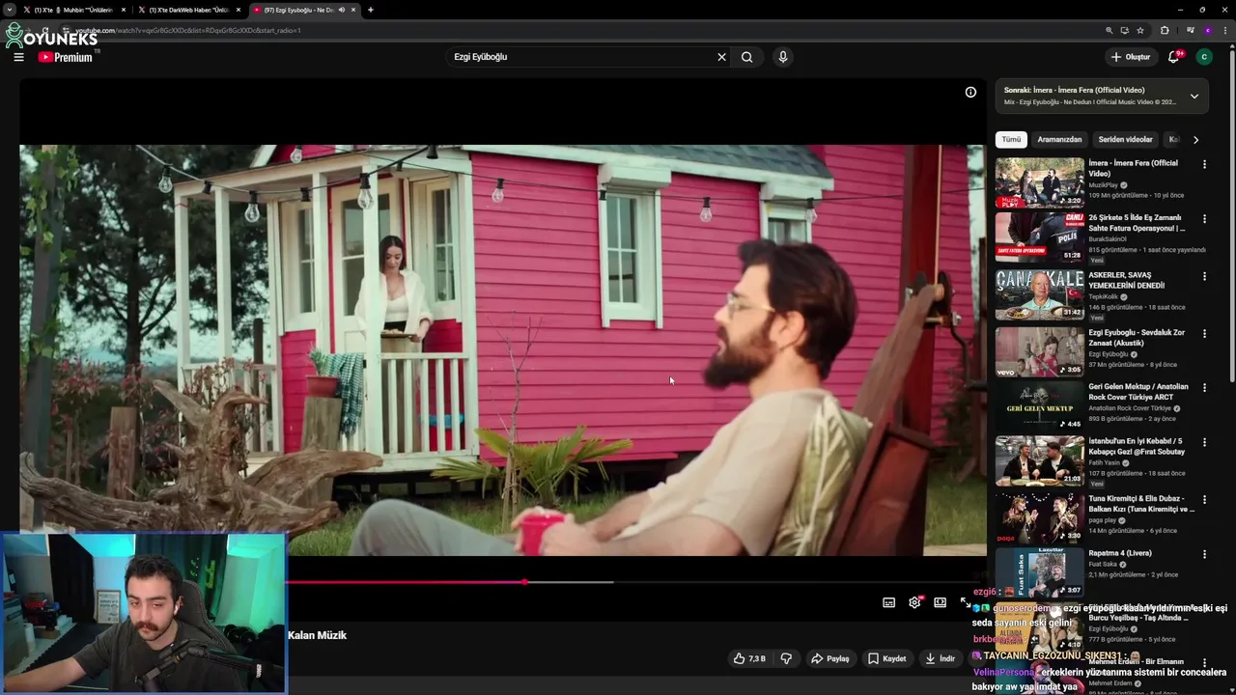
Task: Click the browser address bar URL
Action: coord(188,30)
